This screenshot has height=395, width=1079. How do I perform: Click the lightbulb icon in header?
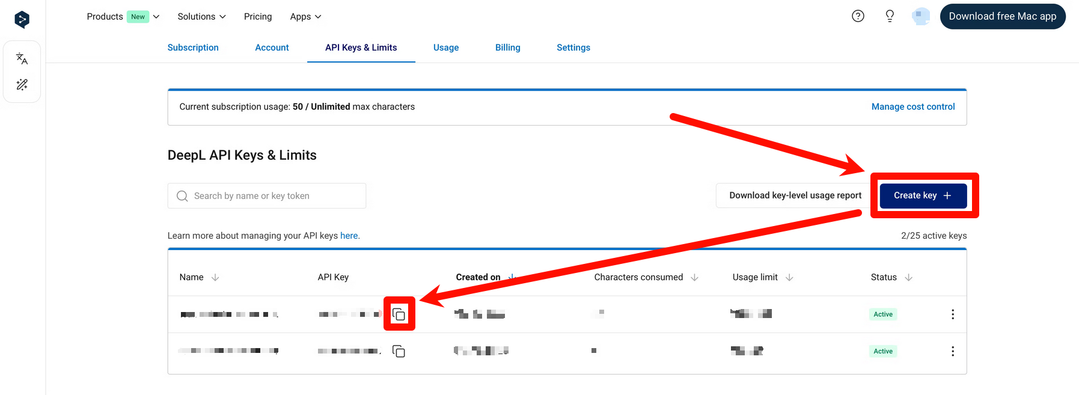(890, 16)
